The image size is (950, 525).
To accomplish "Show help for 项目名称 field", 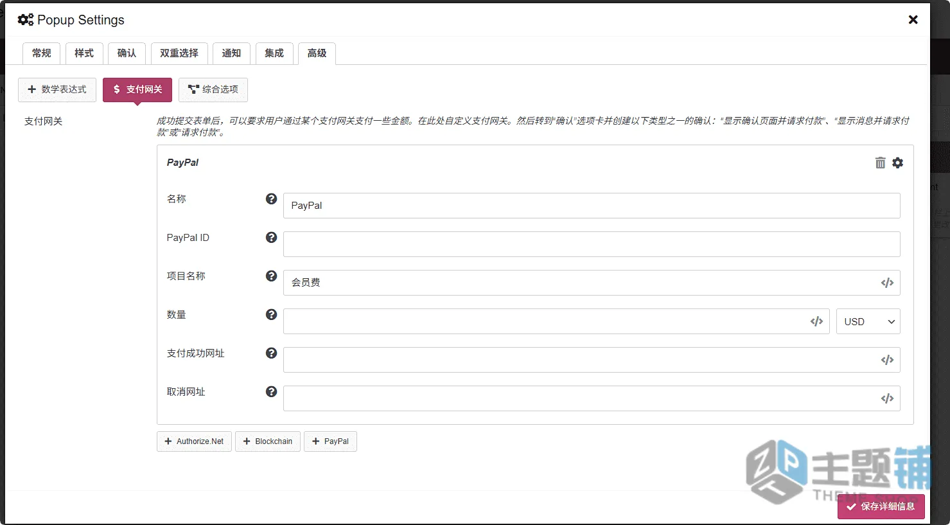I will pyautogui.click(x=271, y=276).
